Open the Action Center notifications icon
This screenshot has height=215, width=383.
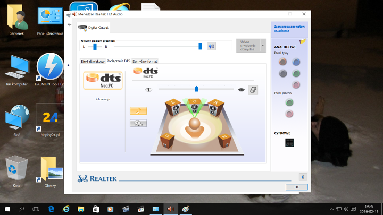(x=353, y=209)
